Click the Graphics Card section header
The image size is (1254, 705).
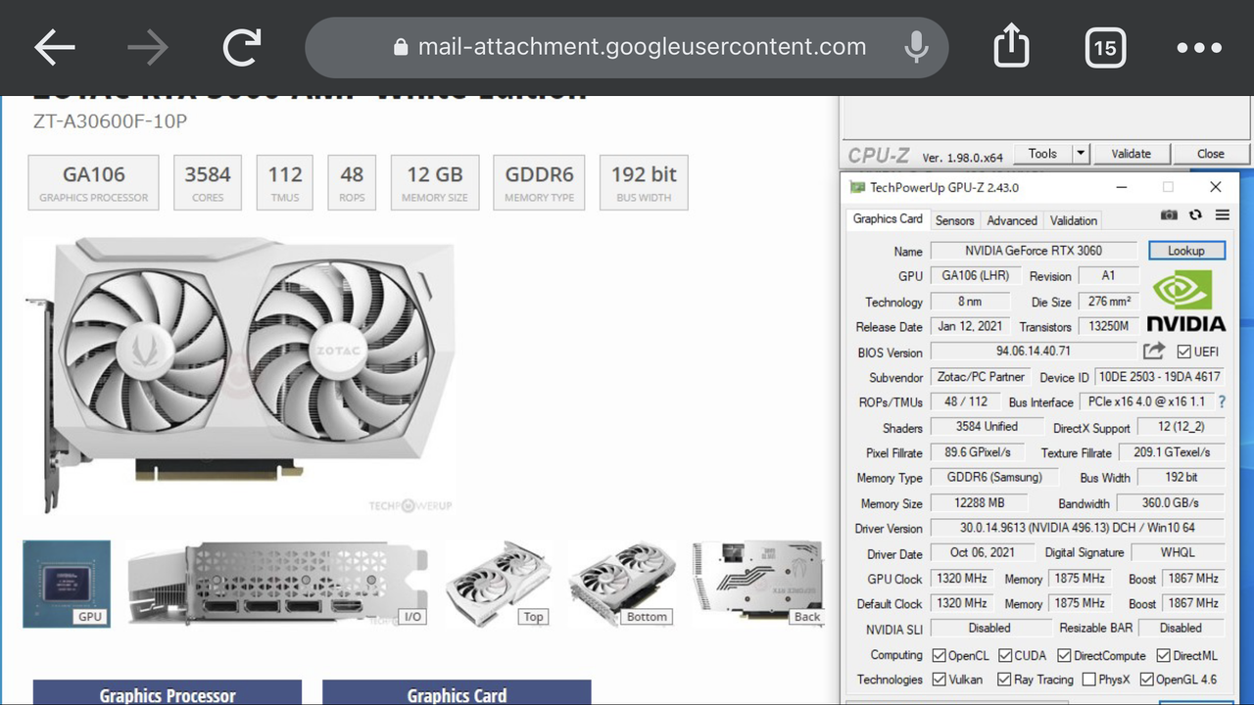(x=457, y=692)
